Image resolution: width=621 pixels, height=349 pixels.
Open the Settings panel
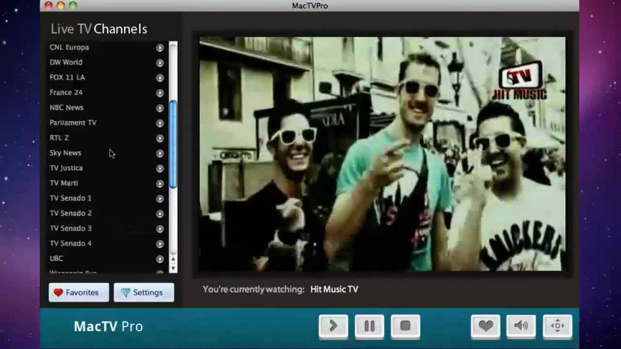pyautogui.click(x=144, y=293)
